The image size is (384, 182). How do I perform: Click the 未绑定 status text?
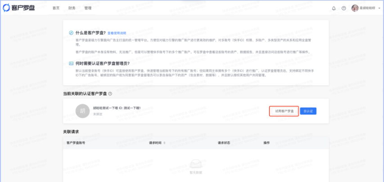[x=98, y=114]
